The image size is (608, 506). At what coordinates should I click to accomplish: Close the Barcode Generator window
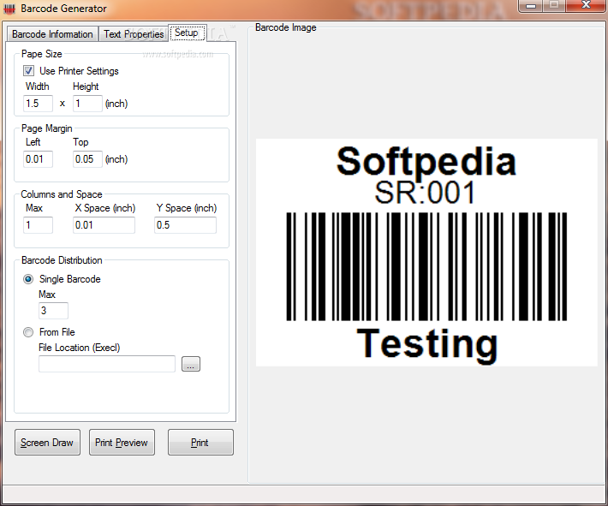click(x=586, y=5)
